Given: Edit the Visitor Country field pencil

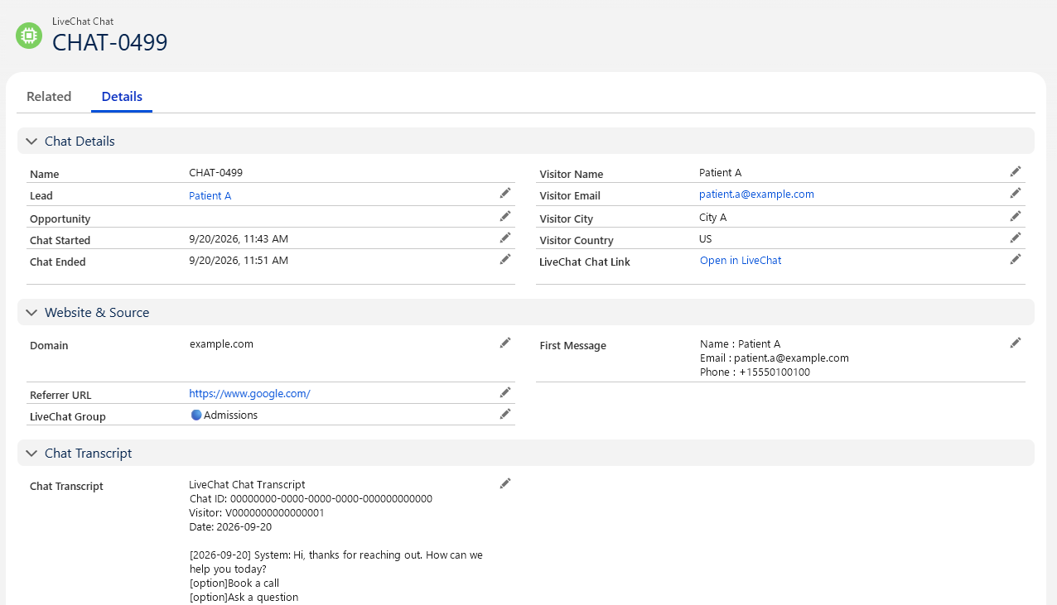Looking at the screenshot, I should point(1016,238).
